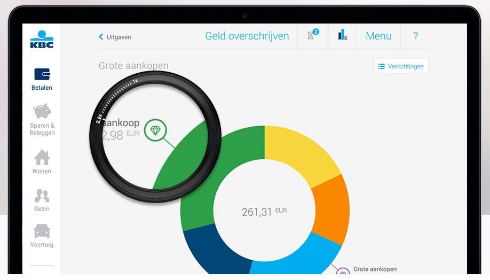Open the Betalen wallet section
This screenshot has width=490, height=280.
pyautogui.click(x=42, y=79)
